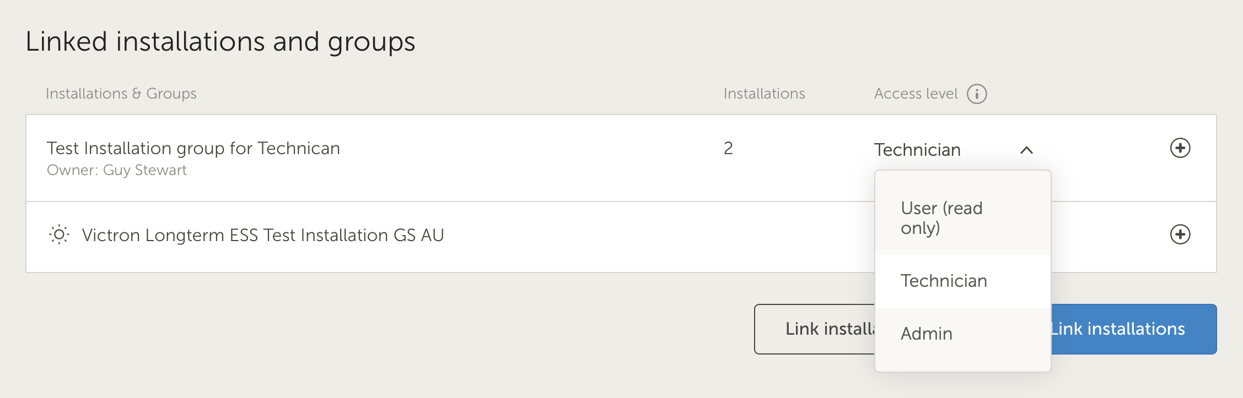
Task: Click plus icon on Victron Longterm ESS row
Action: point(1180,235)
